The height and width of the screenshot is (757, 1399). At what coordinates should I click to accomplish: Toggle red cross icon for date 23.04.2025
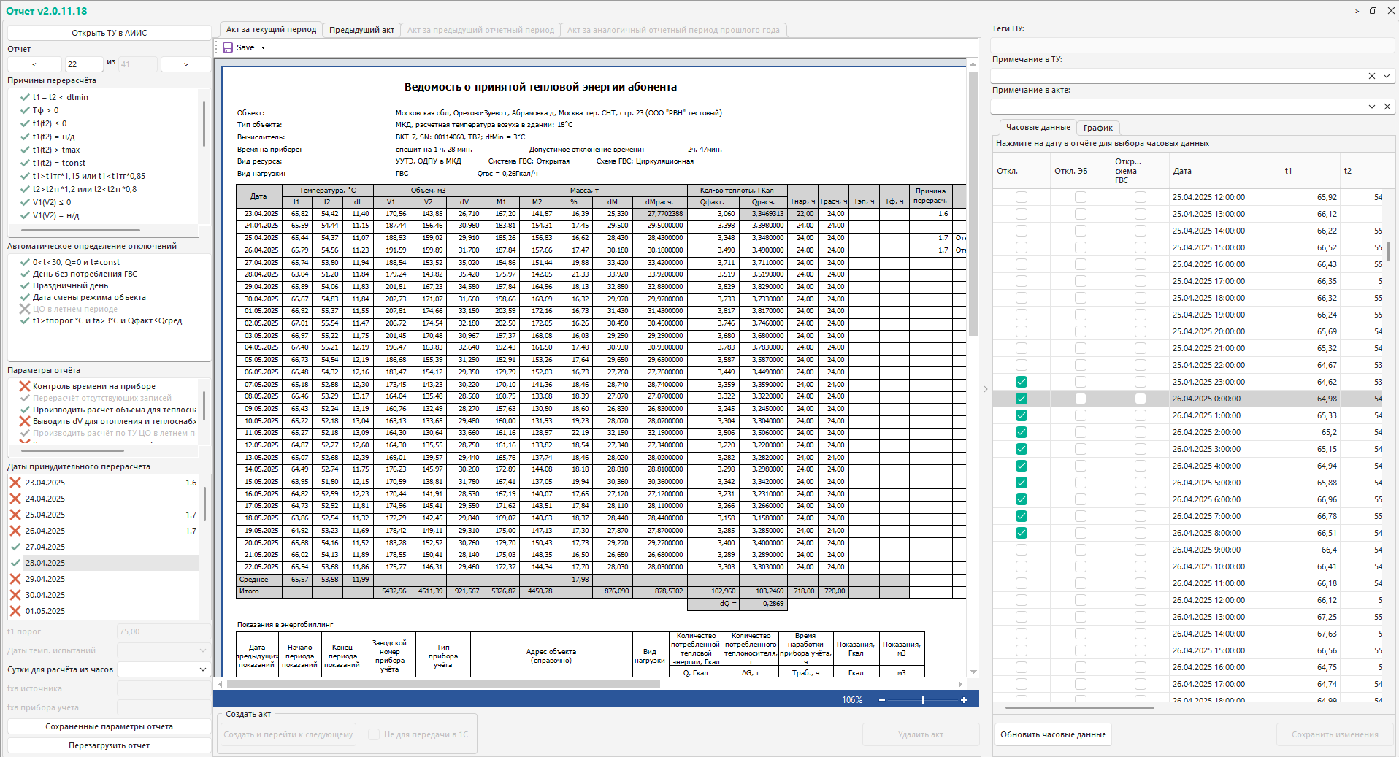click(15, 483)
